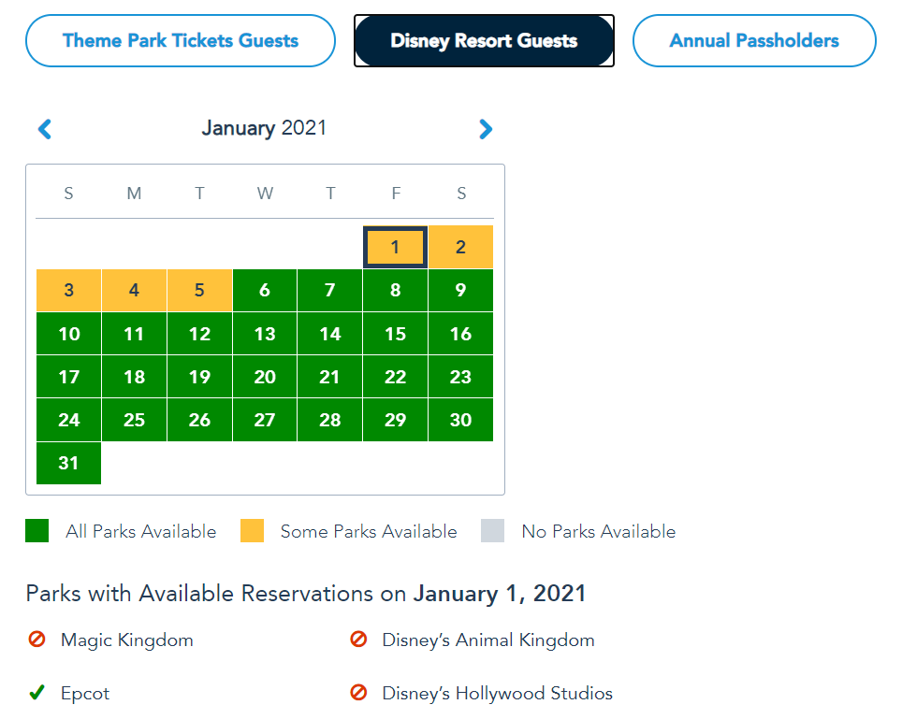This screenshot has height=719, width=902.
Task: Click the Epcot park name
Action: (x=85, y=694)
